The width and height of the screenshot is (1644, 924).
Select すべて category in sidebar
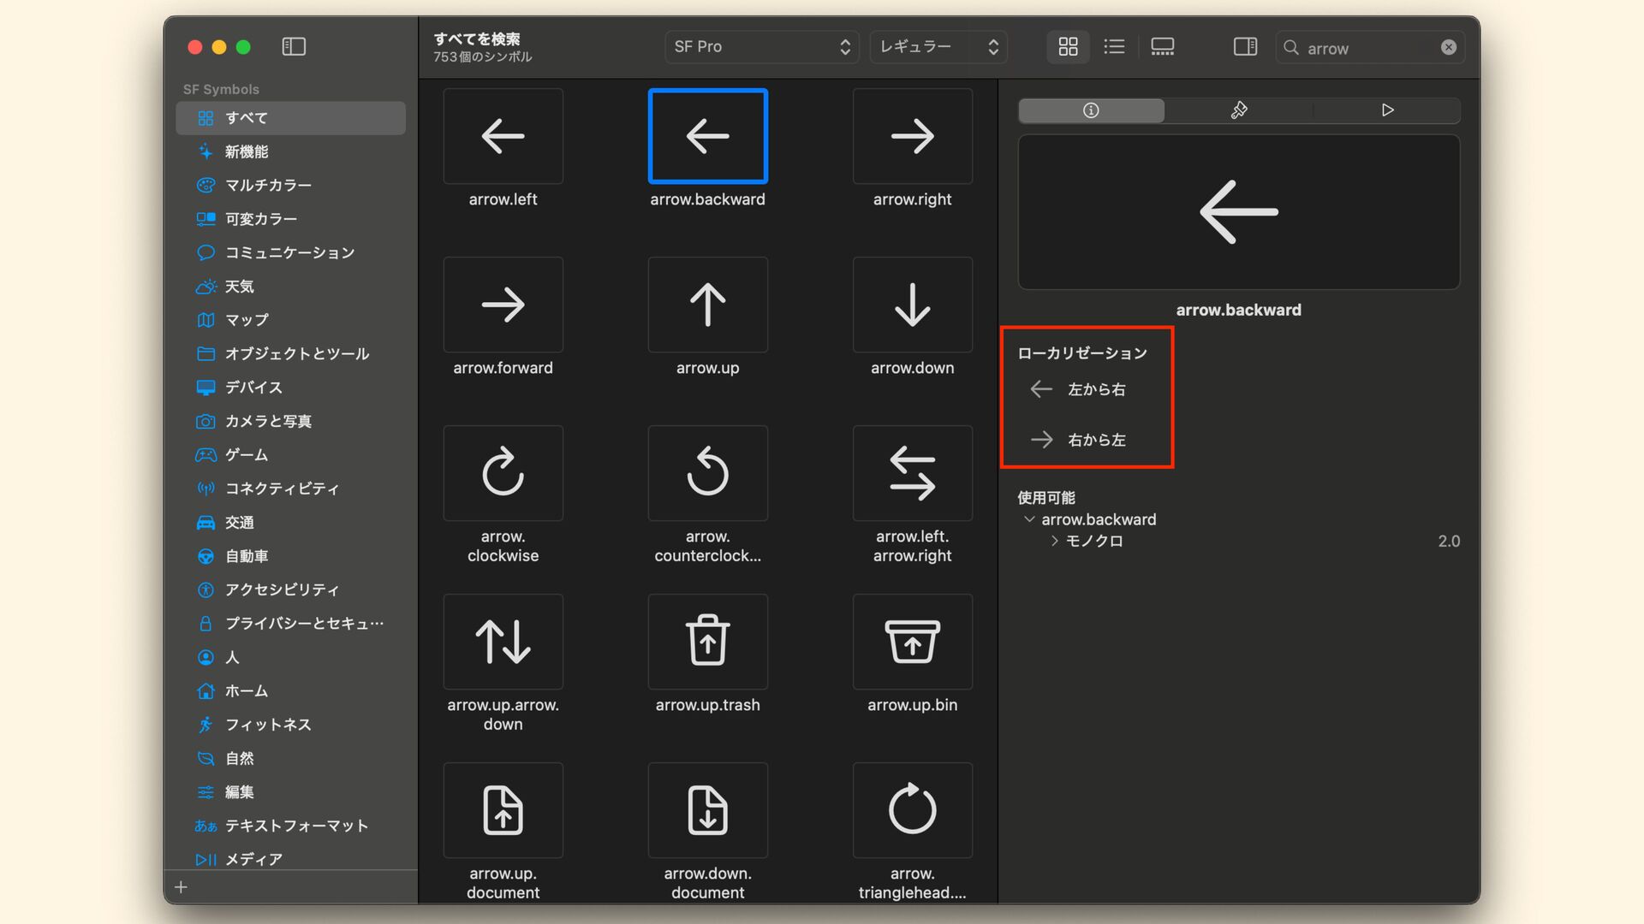pyautogui.click(x=290, y=118)
